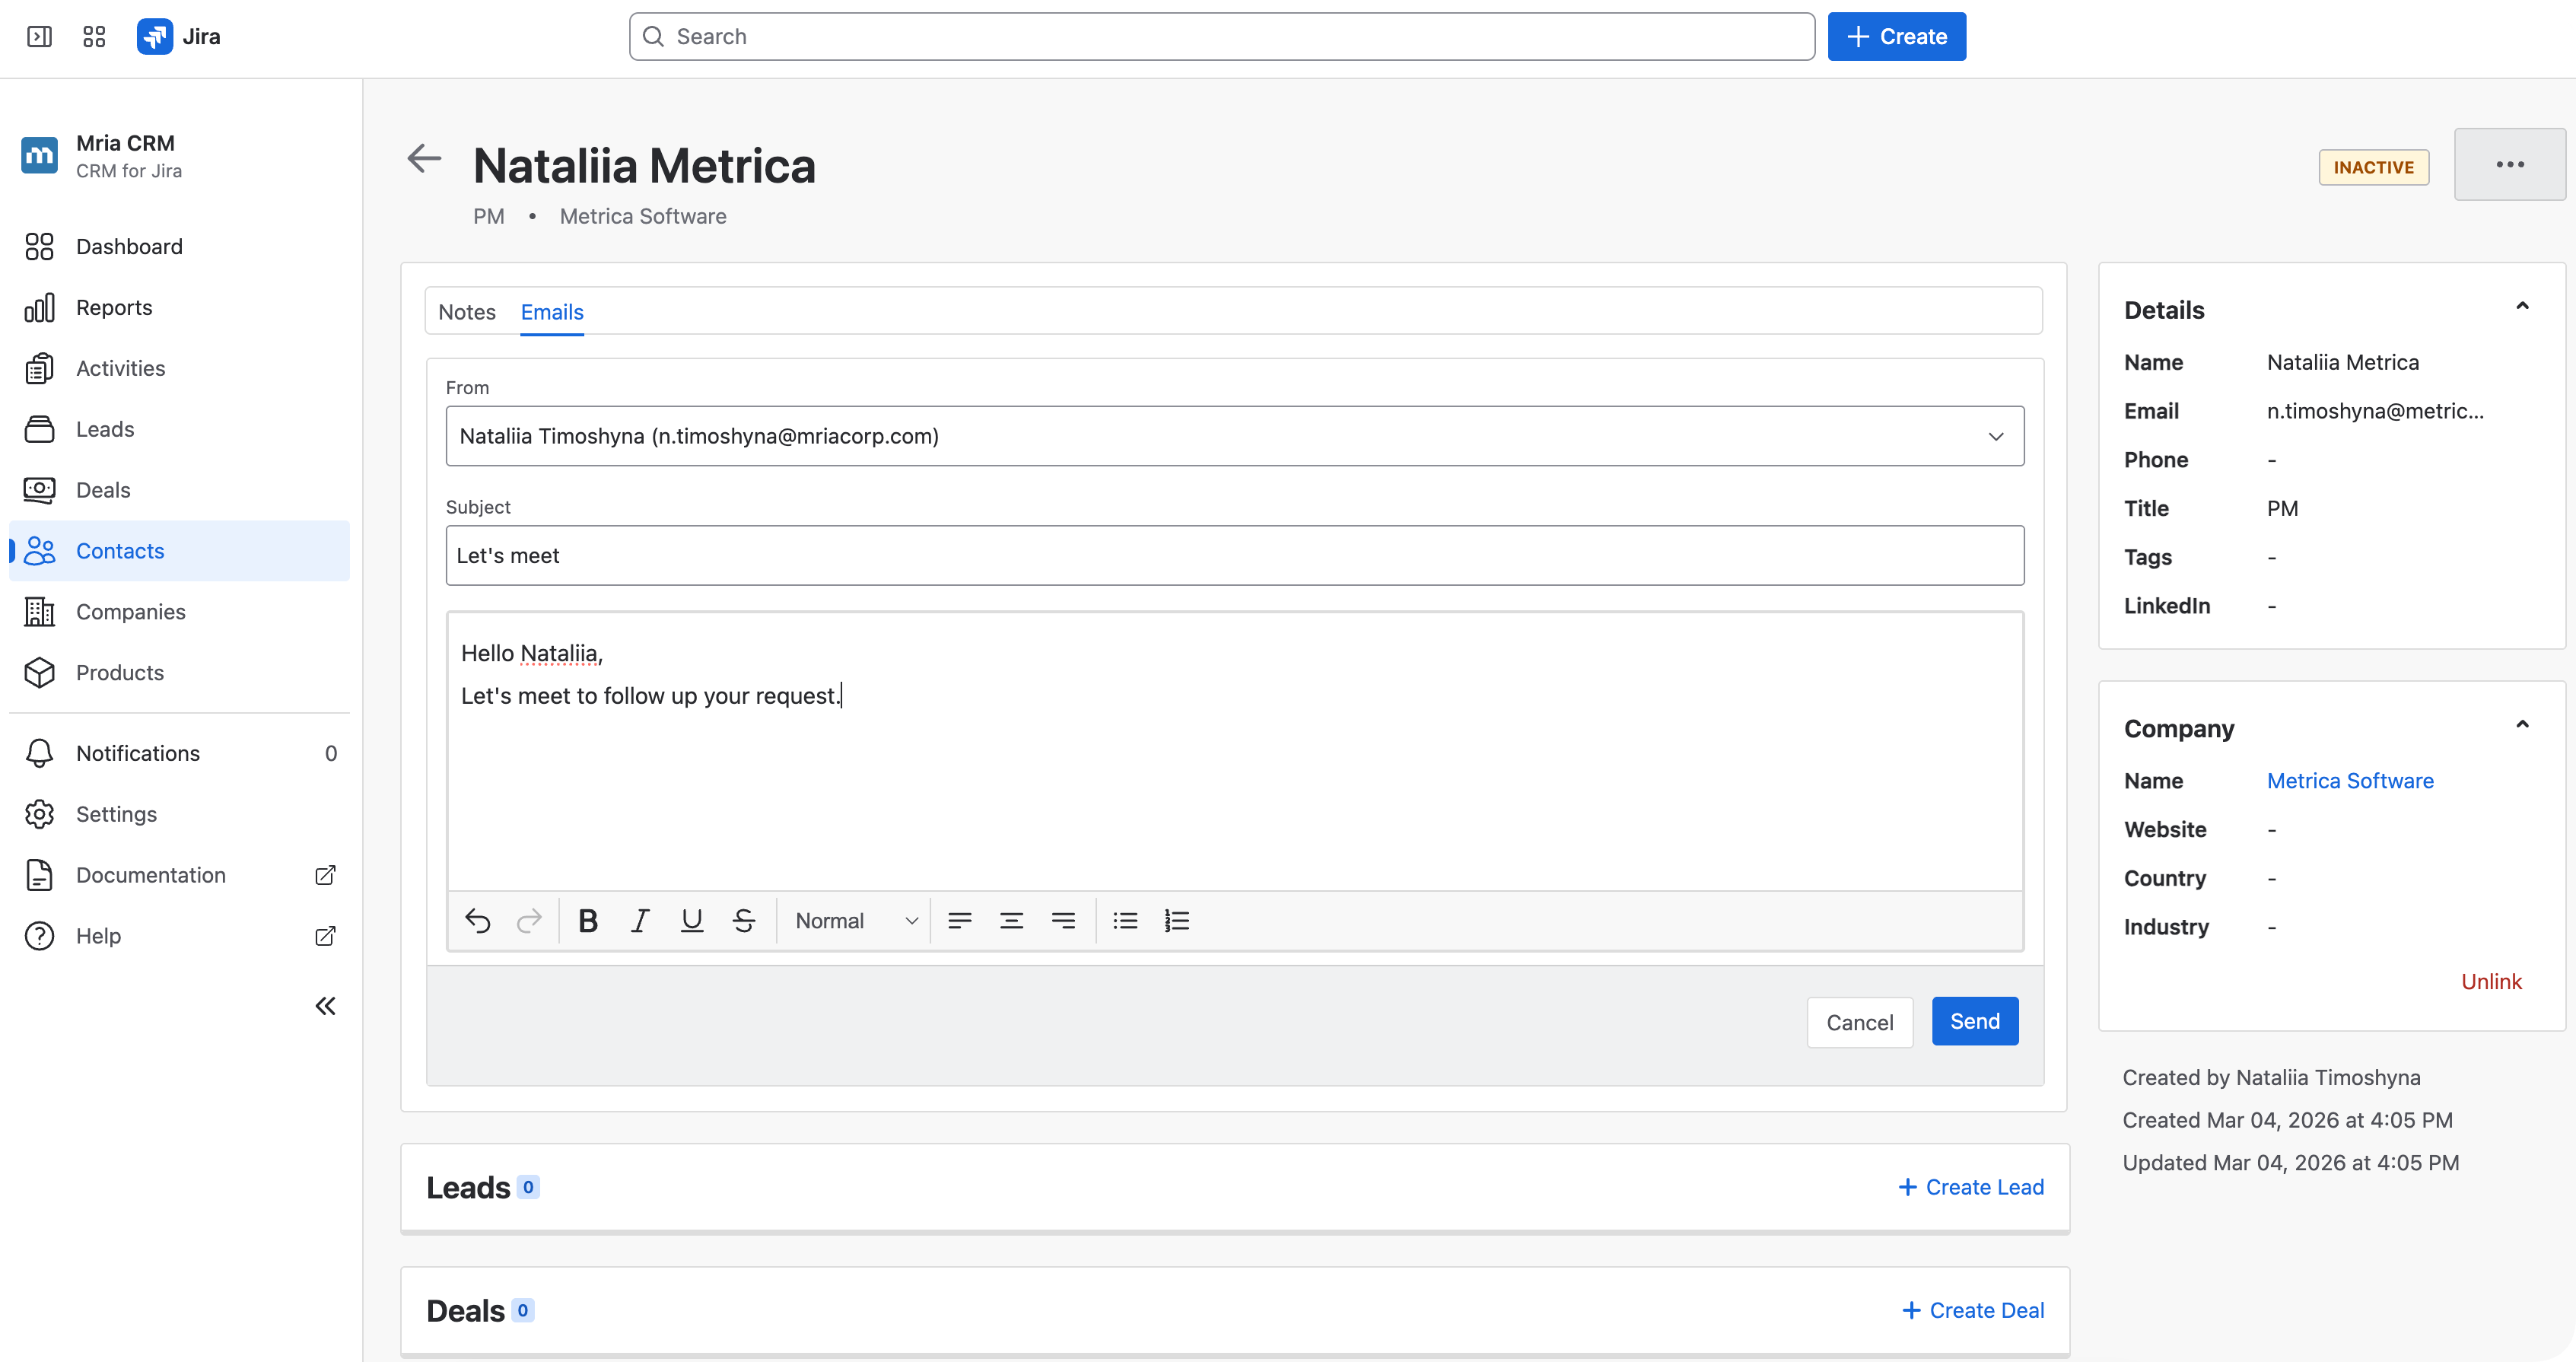Insert a bulleted list
The image size is (2576, 1362).
(1126, 921)
